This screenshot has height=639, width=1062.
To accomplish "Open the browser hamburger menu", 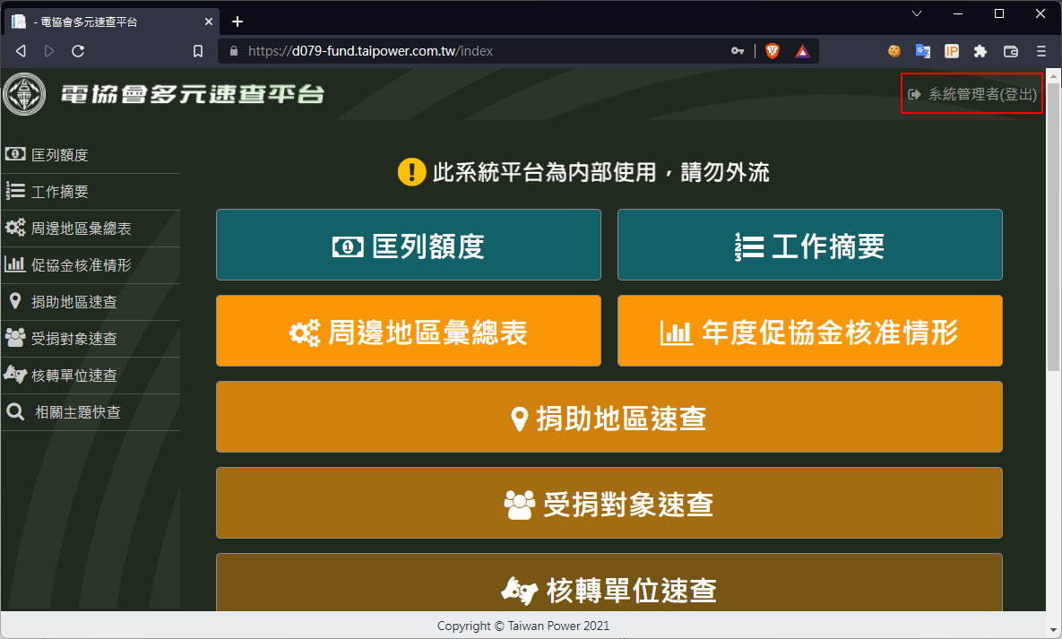I will [x=1041, y=51].
